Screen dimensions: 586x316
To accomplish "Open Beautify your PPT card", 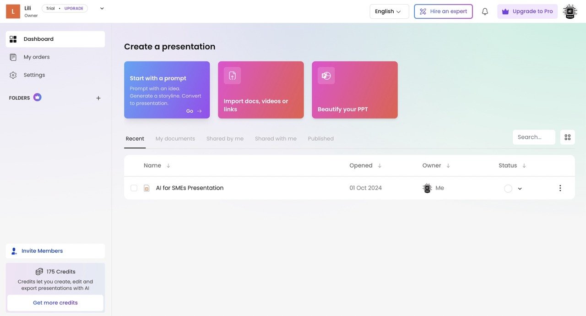I will [x=355, y=90].
